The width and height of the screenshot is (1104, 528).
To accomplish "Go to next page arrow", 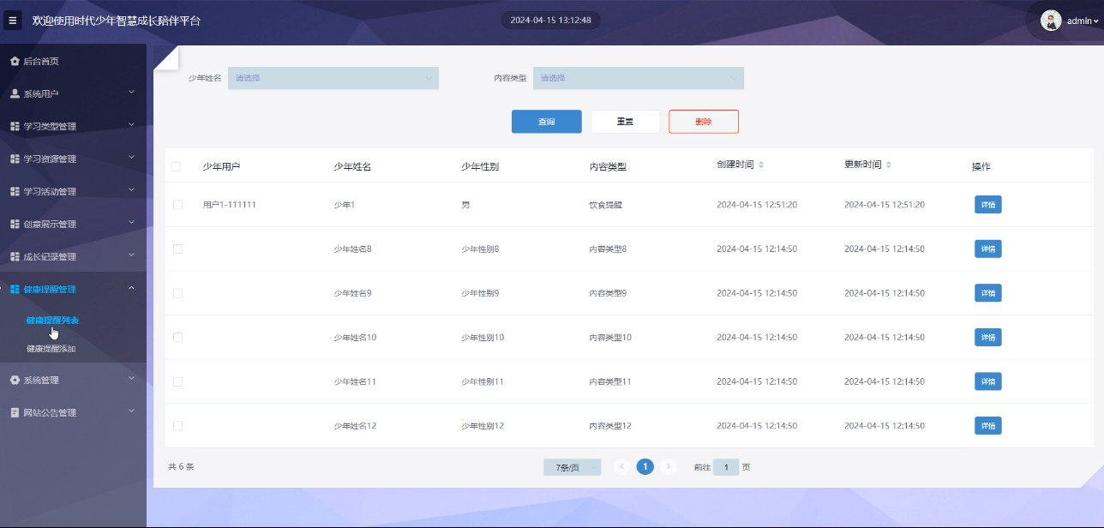I will click(x=669, y=467).
